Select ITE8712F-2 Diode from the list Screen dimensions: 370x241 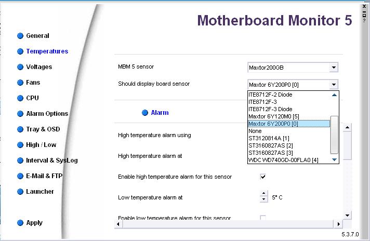tap(289, 95)
